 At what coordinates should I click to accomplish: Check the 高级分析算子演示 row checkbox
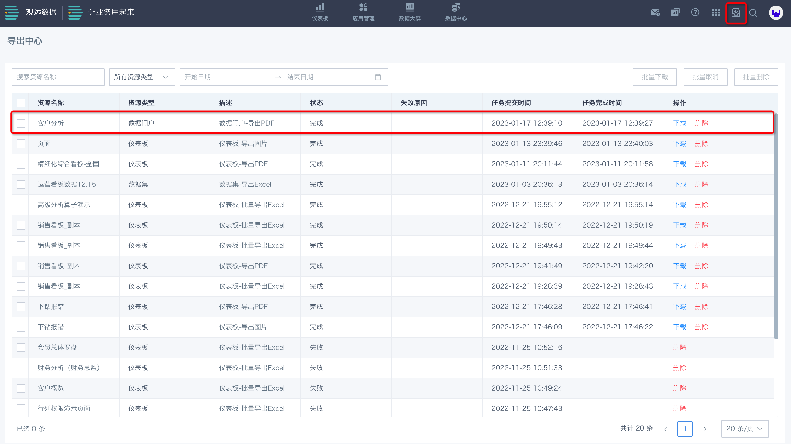pyautogui.click(x=21, y=205)
